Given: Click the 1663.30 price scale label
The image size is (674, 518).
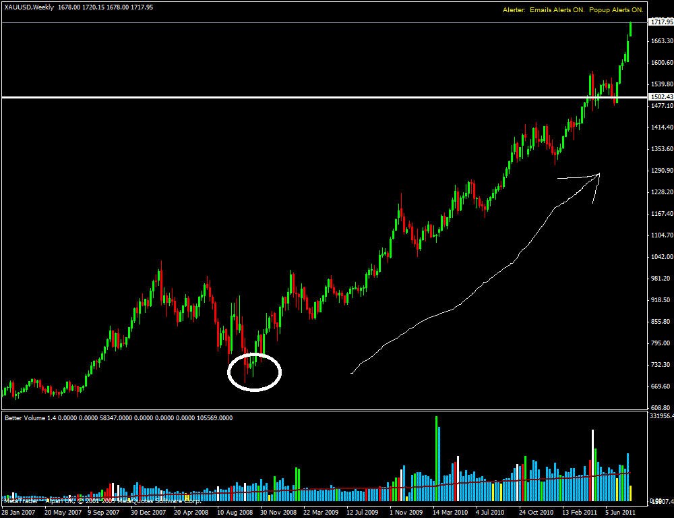Looking at the screenshot, I should (663, 41).
